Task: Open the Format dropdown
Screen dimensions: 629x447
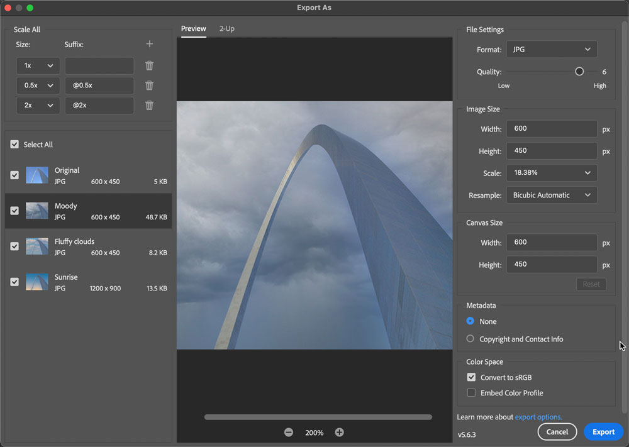Action: click(x=551, y=50)
